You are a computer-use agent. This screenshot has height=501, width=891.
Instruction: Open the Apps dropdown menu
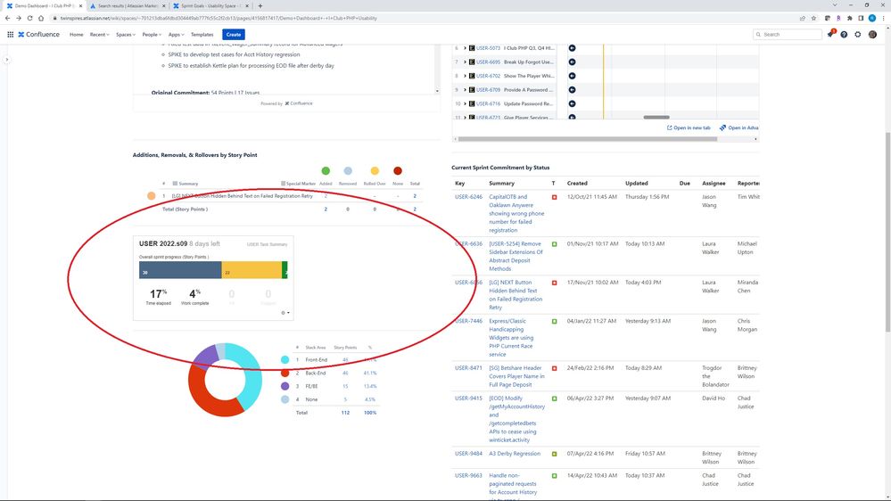click(x=177, y=35)
